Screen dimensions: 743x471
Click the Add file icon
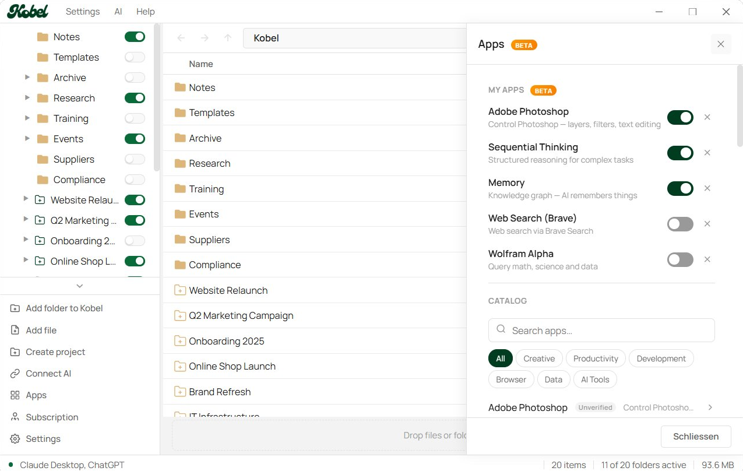click(x=15, y=331)
